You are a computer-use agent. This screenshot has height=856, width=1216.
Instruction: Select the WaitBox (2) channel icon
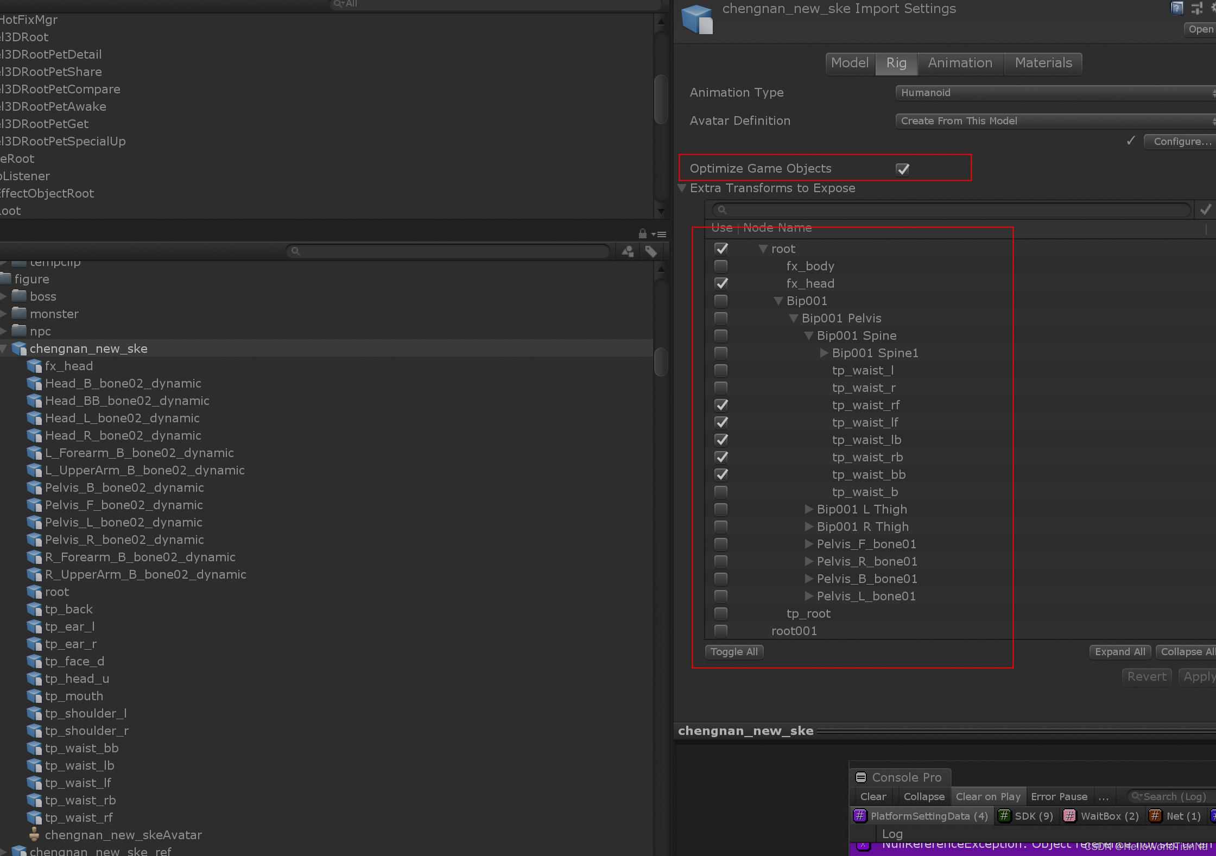(1069, 816)
